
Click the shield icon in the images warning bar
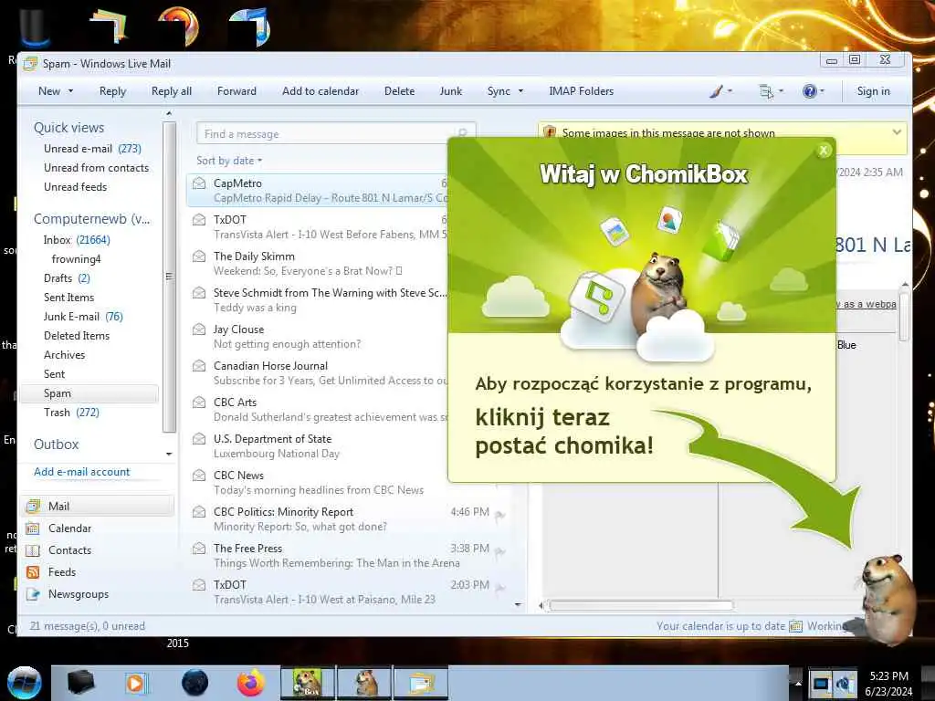549,131
